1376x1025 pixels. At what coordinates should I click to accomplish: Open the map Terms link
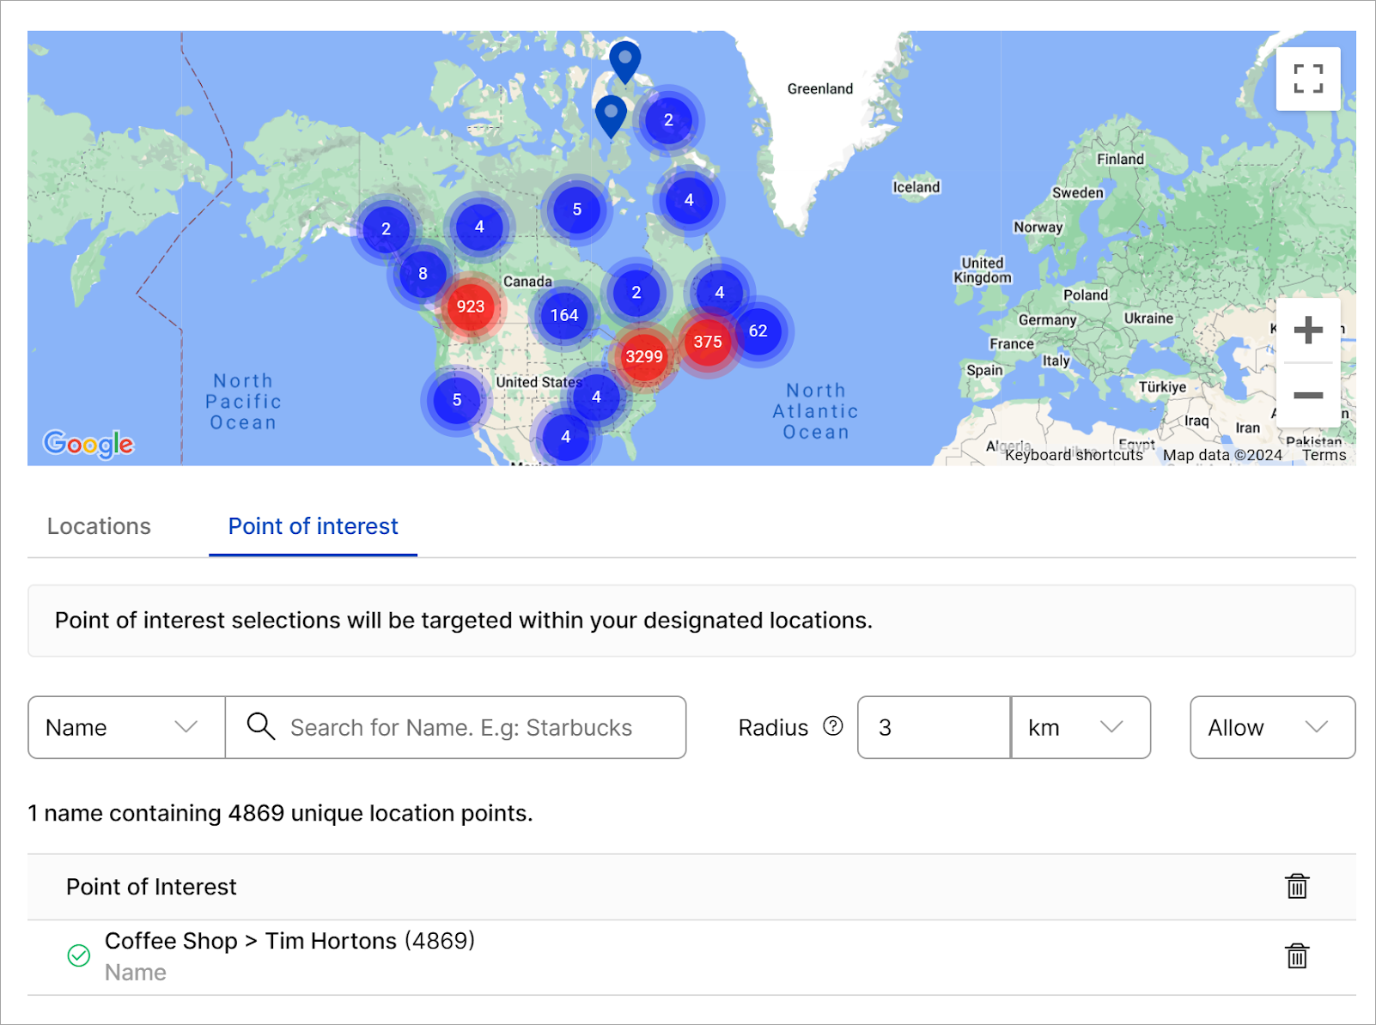point(1324,455)
